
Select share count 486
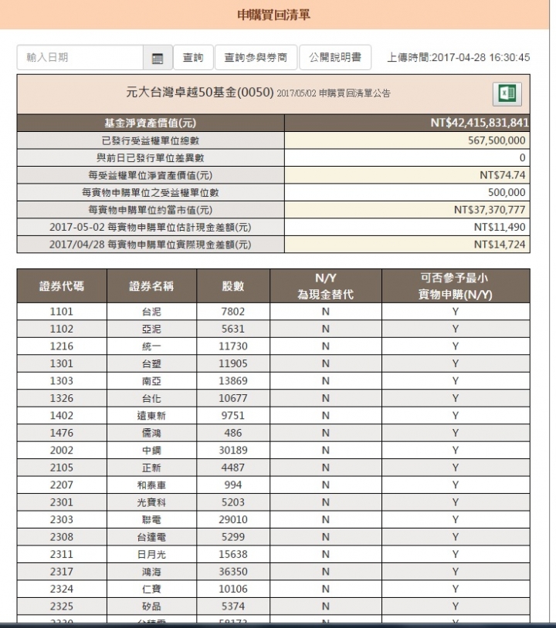click(233, 433)
